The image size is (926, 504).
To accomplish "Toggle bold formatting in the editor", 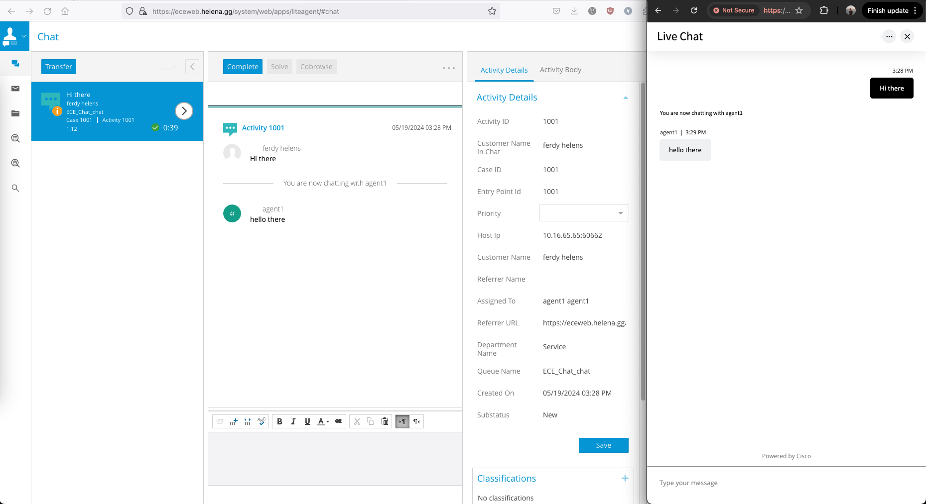I will 279,421.
